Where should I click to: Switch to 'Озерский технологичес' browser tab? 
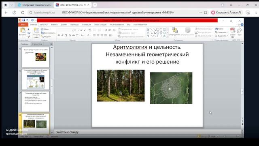(35, 5)
